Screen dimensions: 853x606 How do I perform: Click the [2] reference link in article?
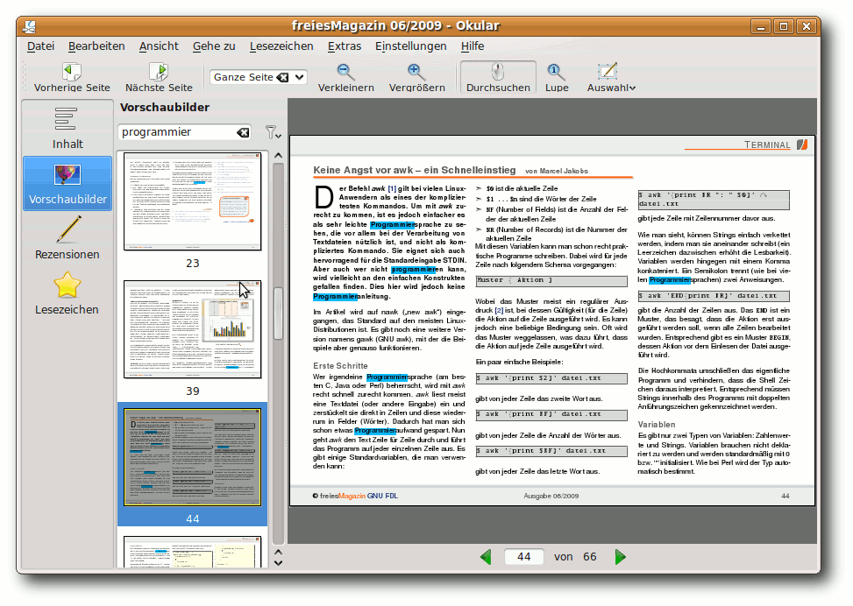[499, 310]
